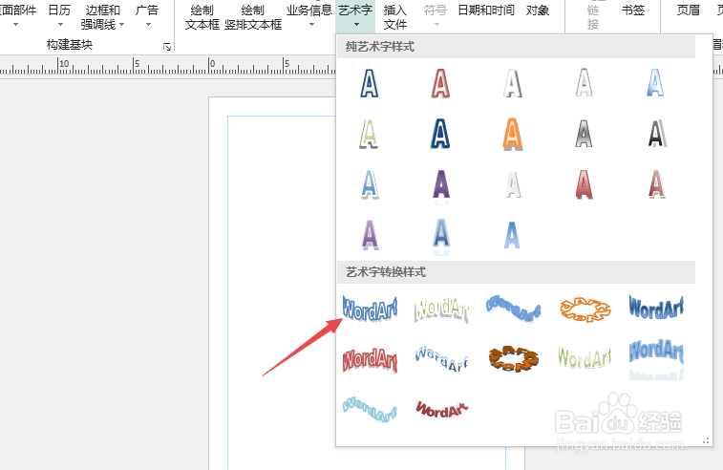723x470 pixels.
Task: Apply the orange A WordArt style
Action: coord(512,135)
